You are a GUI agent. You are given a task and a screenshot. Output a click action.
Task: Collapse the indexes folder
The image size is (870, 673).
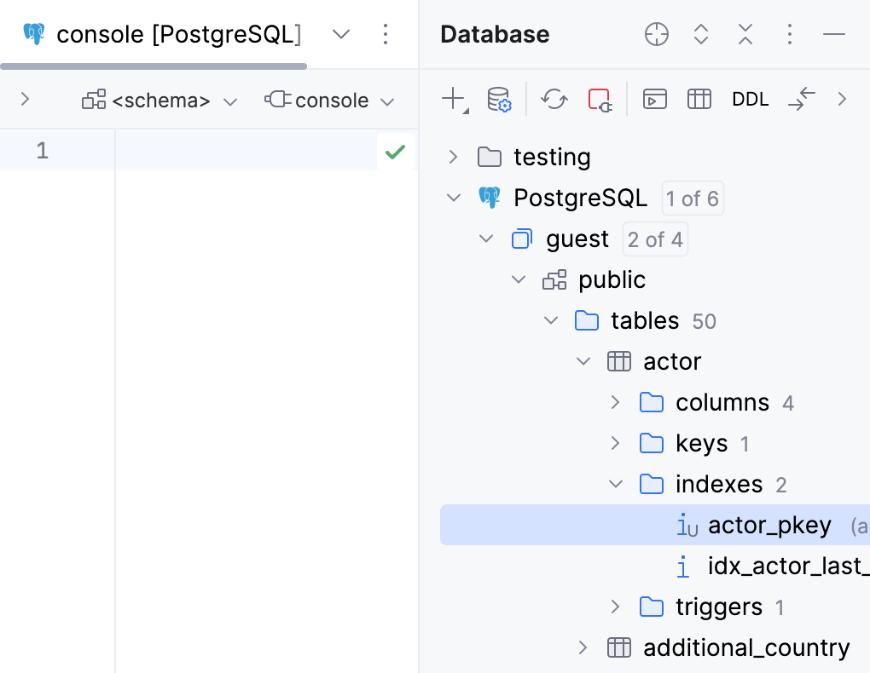click(616, 484)
